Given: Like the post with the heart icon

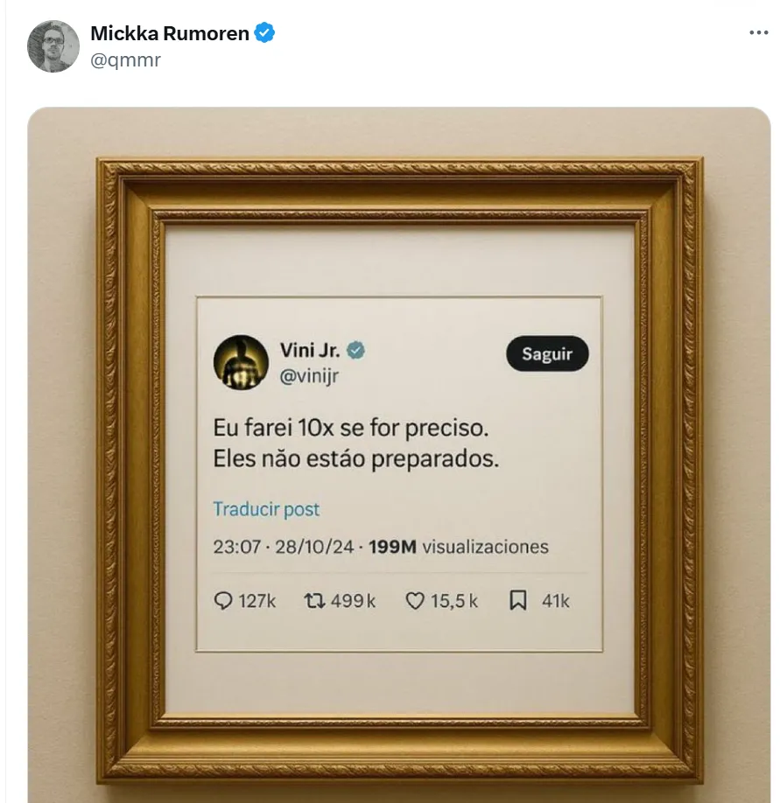Looking at the screenshot, I should [x=415, y=601].
